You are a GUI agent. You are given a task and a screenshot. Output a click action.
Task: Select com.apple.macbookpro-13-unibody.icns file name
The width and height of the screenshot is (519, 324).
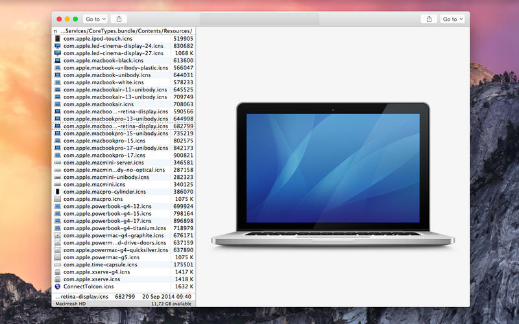(x=116, y=119)
